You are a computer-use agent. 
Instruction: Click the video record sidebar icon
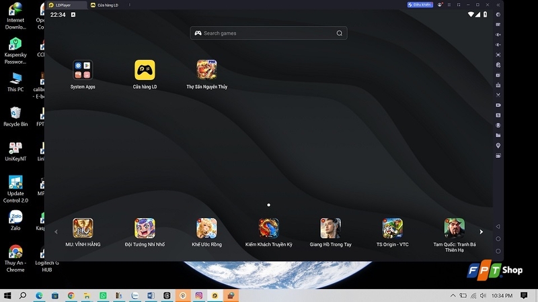coord(498,105)
